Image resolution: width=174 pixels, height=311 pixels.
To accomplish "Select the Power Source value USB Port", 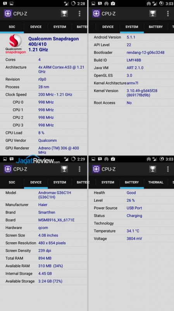I will (x=134, y=208).
